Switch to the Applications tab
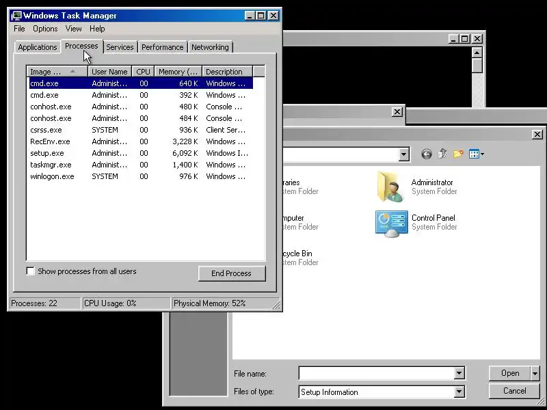547x410 pixels. point(38,47)
